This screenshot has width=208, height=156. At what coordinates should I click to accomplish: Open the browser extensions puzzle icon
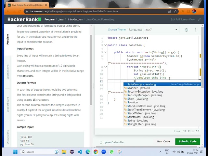coord(183,11)
